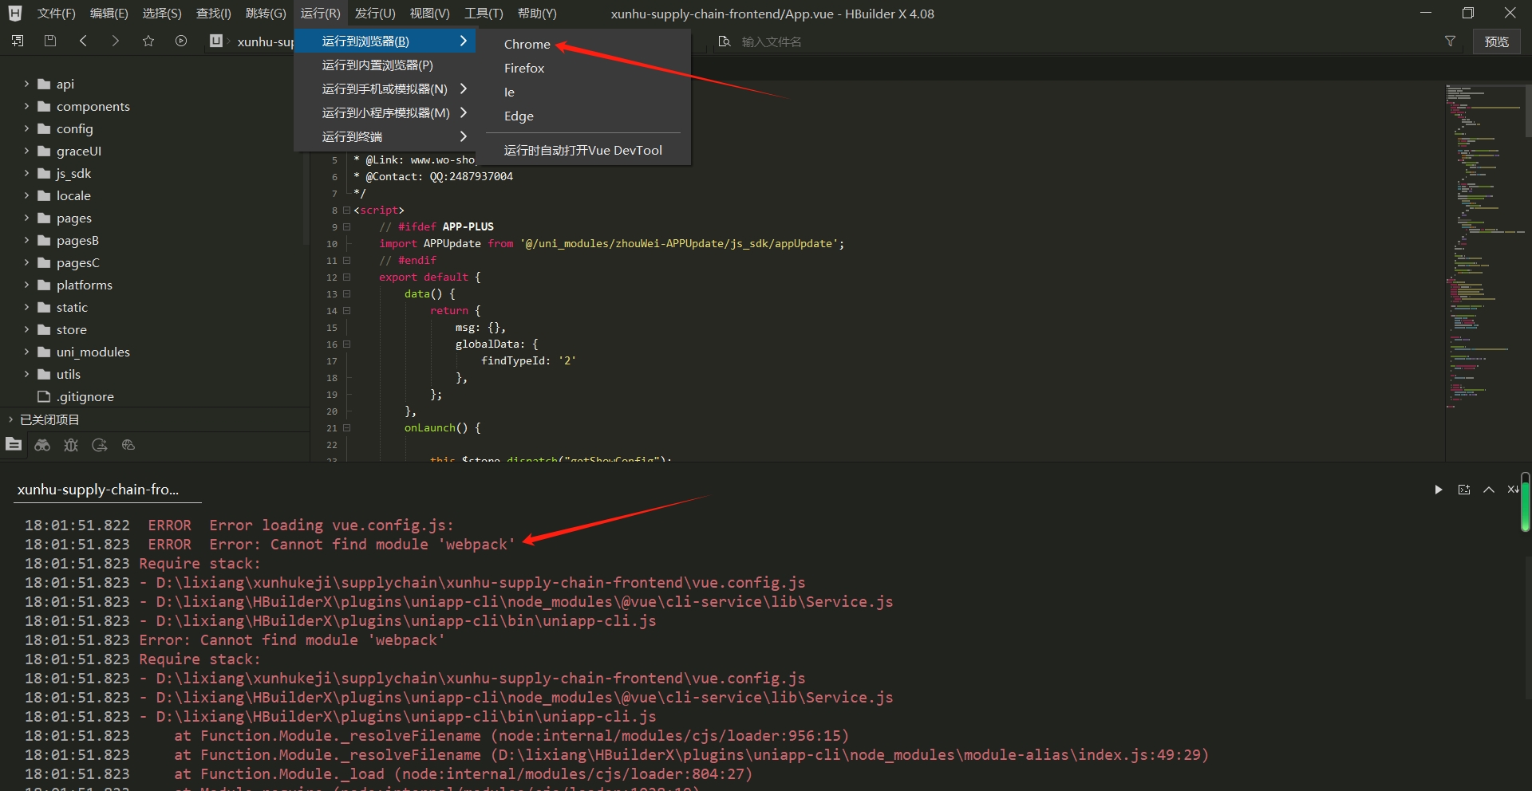The image size is (1532, 791).
Task: Go forward with the right arrow icon
Action: pos(116,41)
